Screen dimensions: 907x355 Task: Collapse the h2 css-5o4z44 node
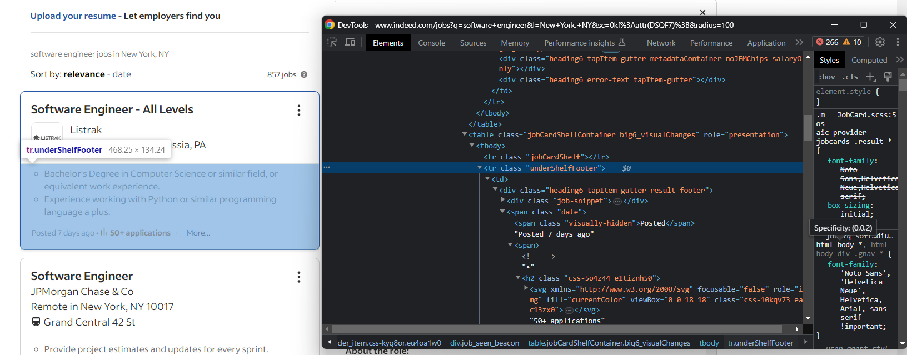517,278
